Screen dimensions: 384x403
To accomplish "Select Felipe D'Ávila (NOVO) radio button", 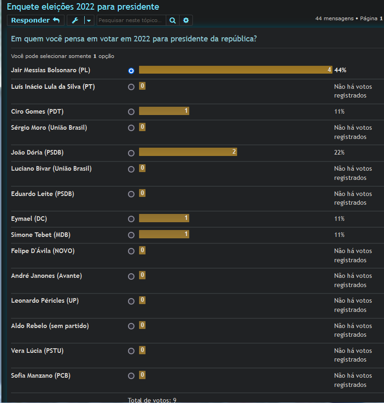I will pyautogui.click(x=131, y=251).
